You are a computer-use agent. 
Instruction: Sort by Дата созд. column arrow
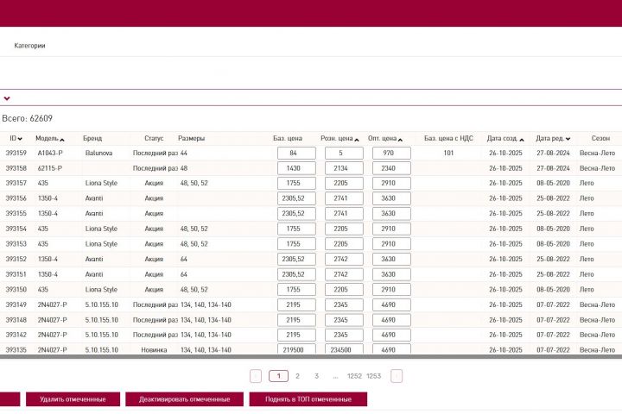coord(522,140)
